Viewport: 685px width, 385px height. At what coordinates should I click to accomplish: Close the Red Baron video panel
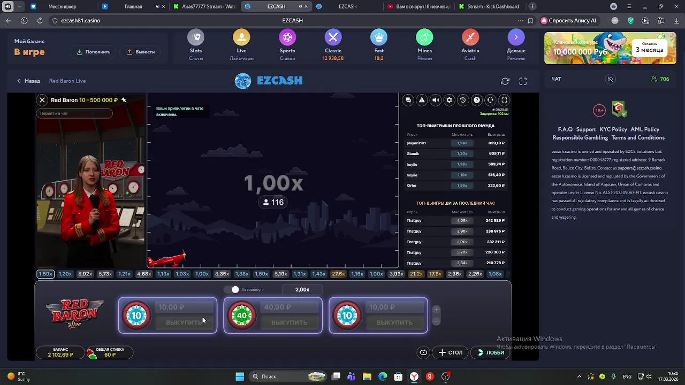[x=42, y=100]
